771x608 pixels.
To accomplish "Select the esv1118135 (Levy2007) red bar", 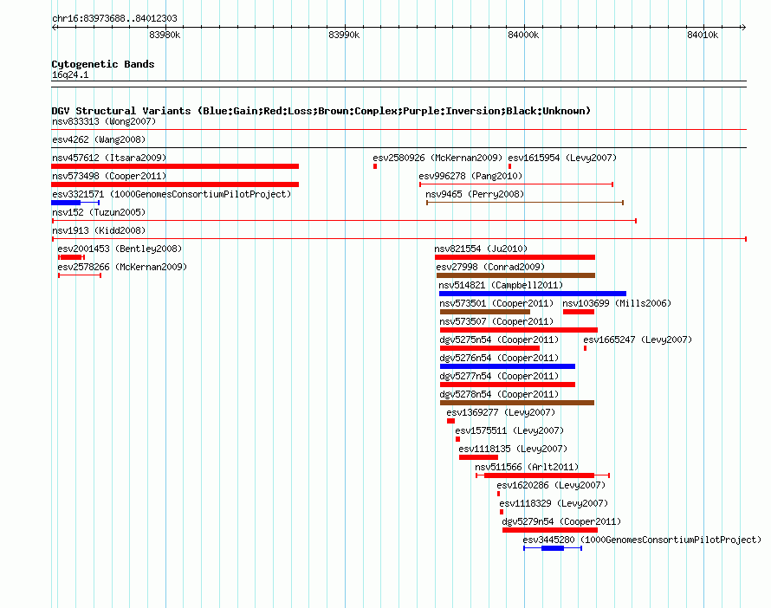I will click(478, 457).
